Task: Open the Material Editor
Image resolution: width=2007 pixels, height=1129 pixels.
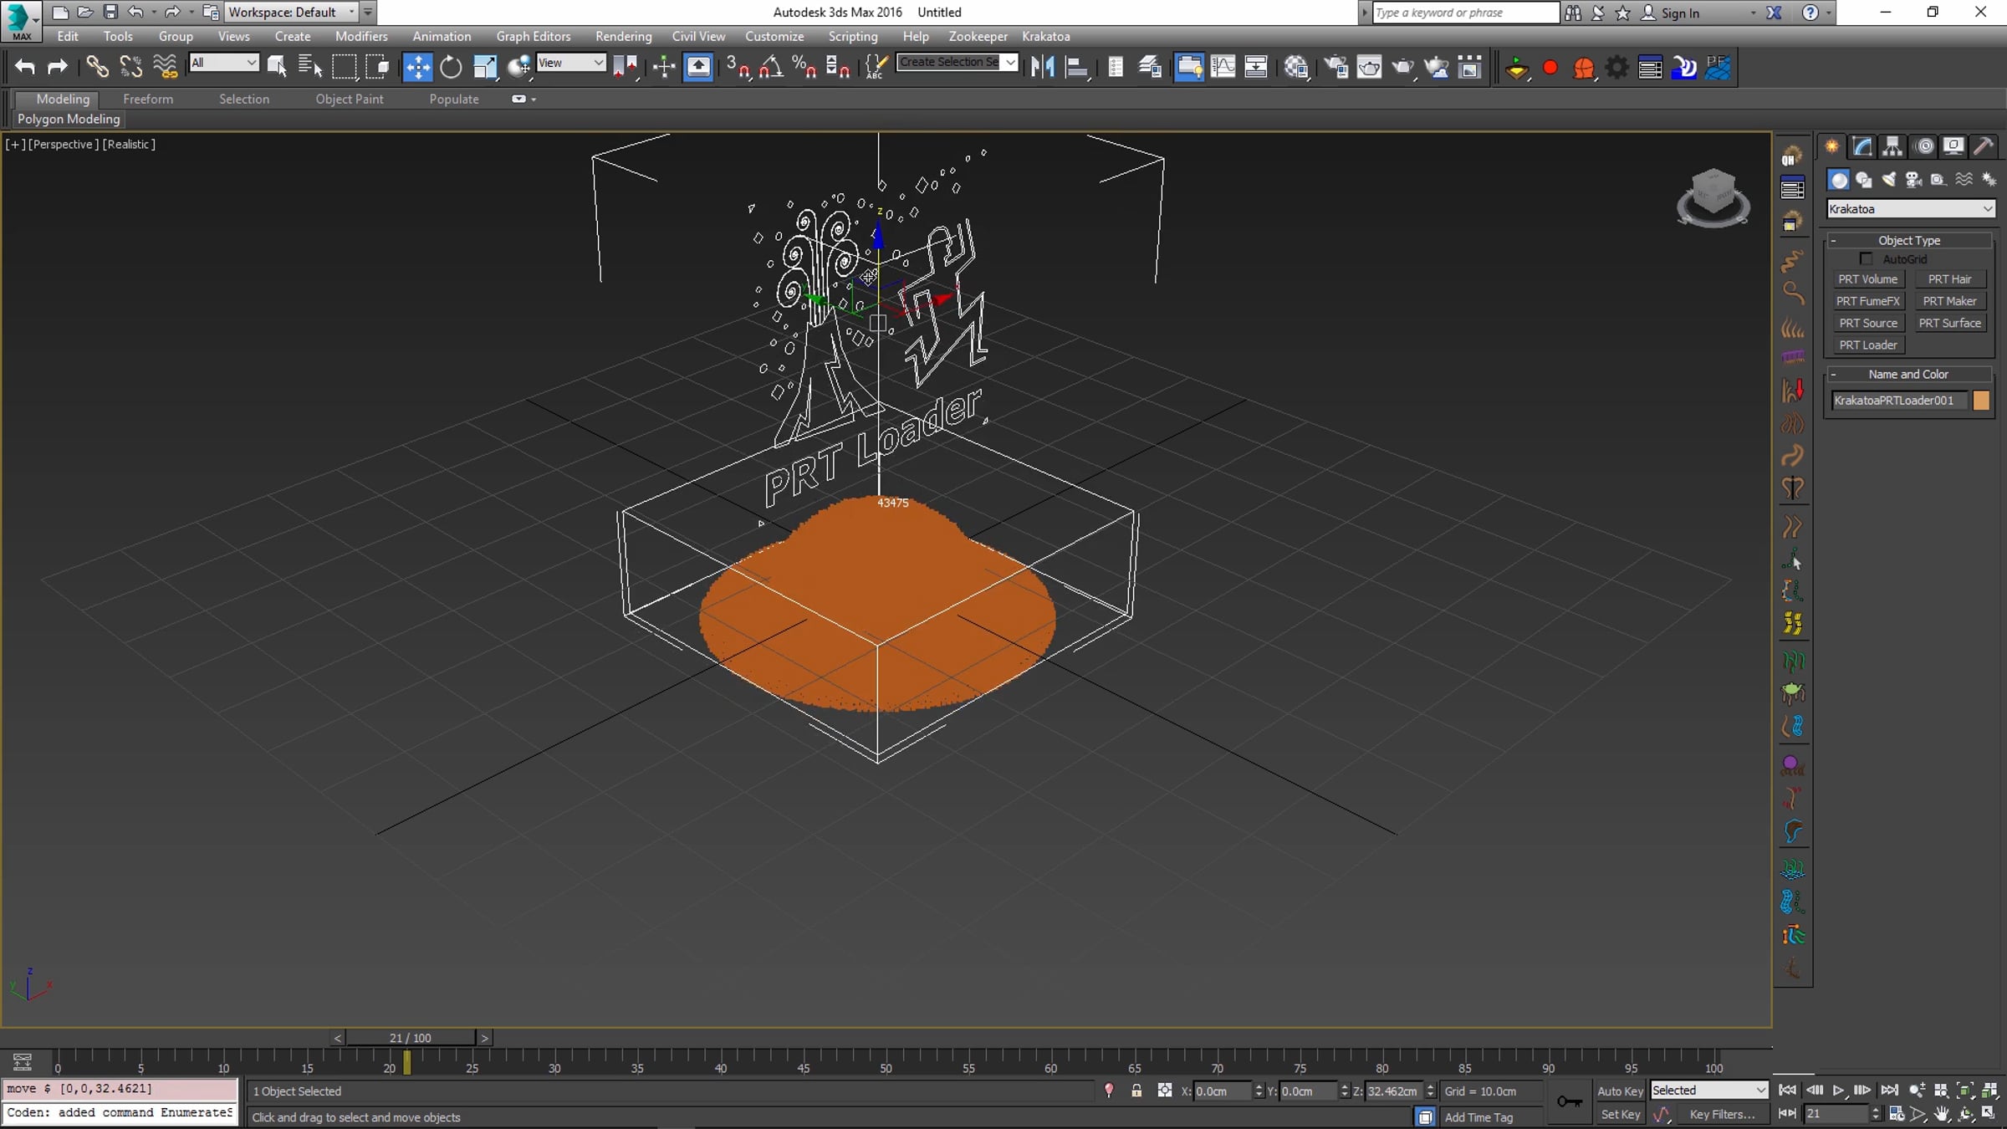Action: coord(1296,67)
